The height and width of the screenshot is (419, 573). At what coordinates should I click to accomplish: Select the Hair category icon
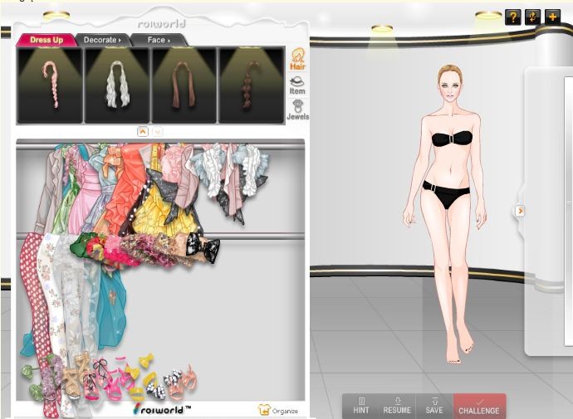297,59
